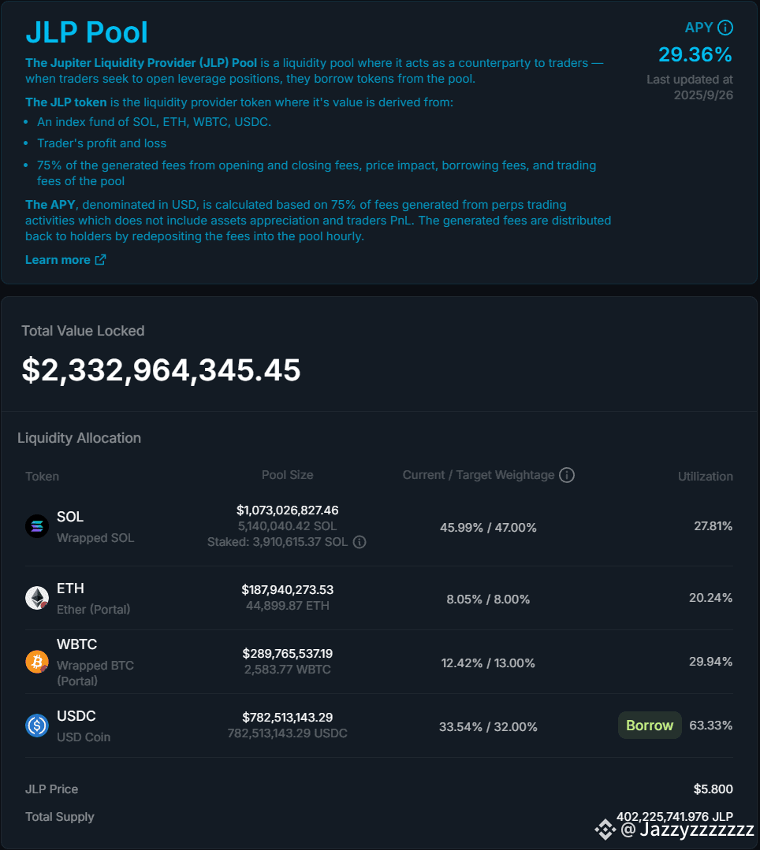Image resolution: width=760 pixels, height=850 pixels.
Task: Select the Wrapped SOL token name
Action: (x=95, y=538)
